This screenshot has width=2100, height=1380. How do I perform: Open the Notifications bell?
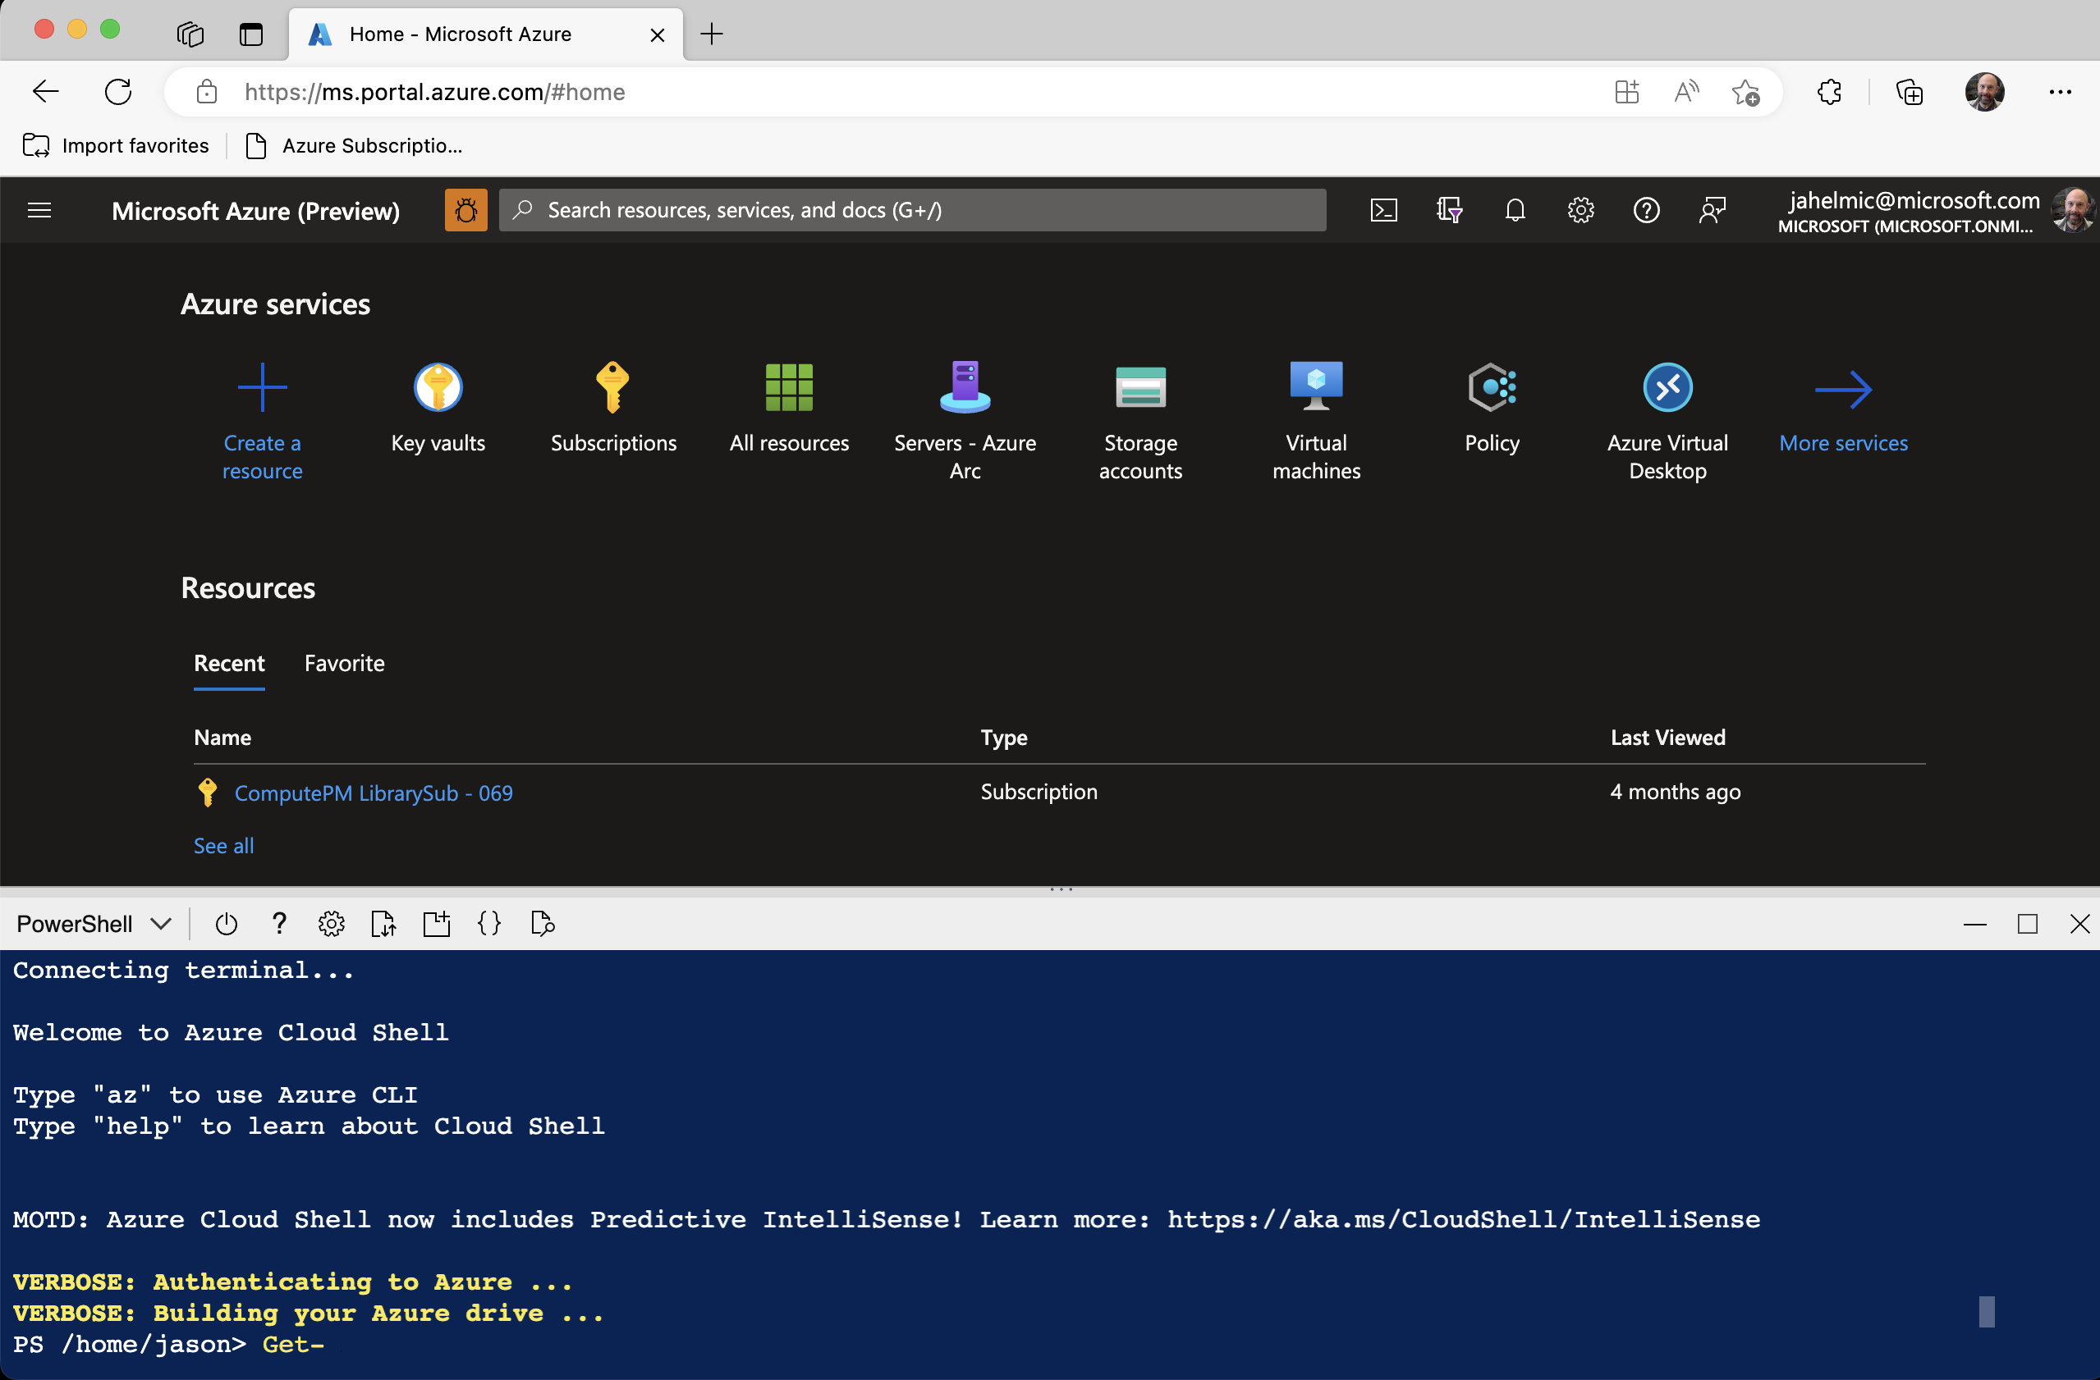click(1515, 210)
